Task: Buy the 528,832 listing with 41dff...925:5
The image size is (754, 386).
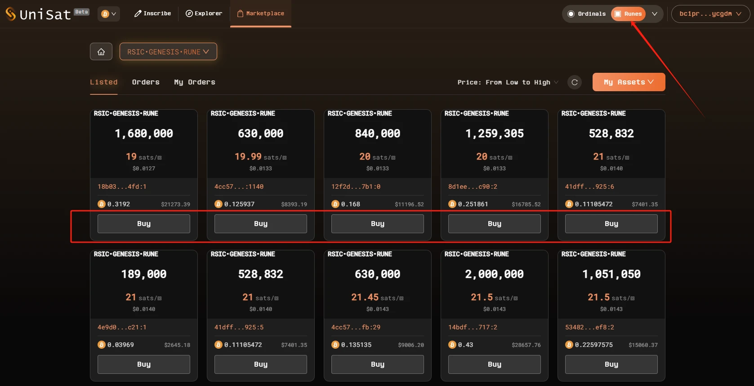Action: click(261, 364)
